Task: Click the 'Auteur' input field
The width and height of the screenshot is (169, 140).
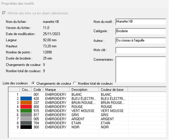Action: 141,41
